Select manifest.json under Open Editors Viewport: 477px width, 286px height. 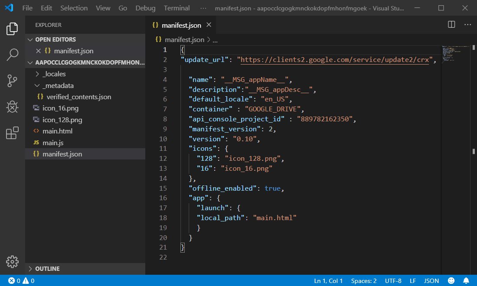click(x=85, y=51)
